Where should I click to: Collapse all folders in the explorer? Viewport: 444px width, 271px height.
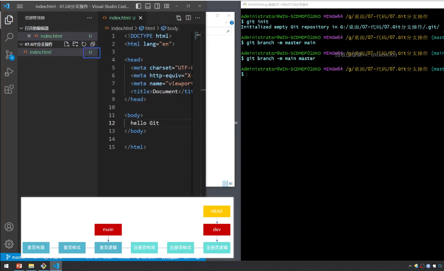[92, 44]
